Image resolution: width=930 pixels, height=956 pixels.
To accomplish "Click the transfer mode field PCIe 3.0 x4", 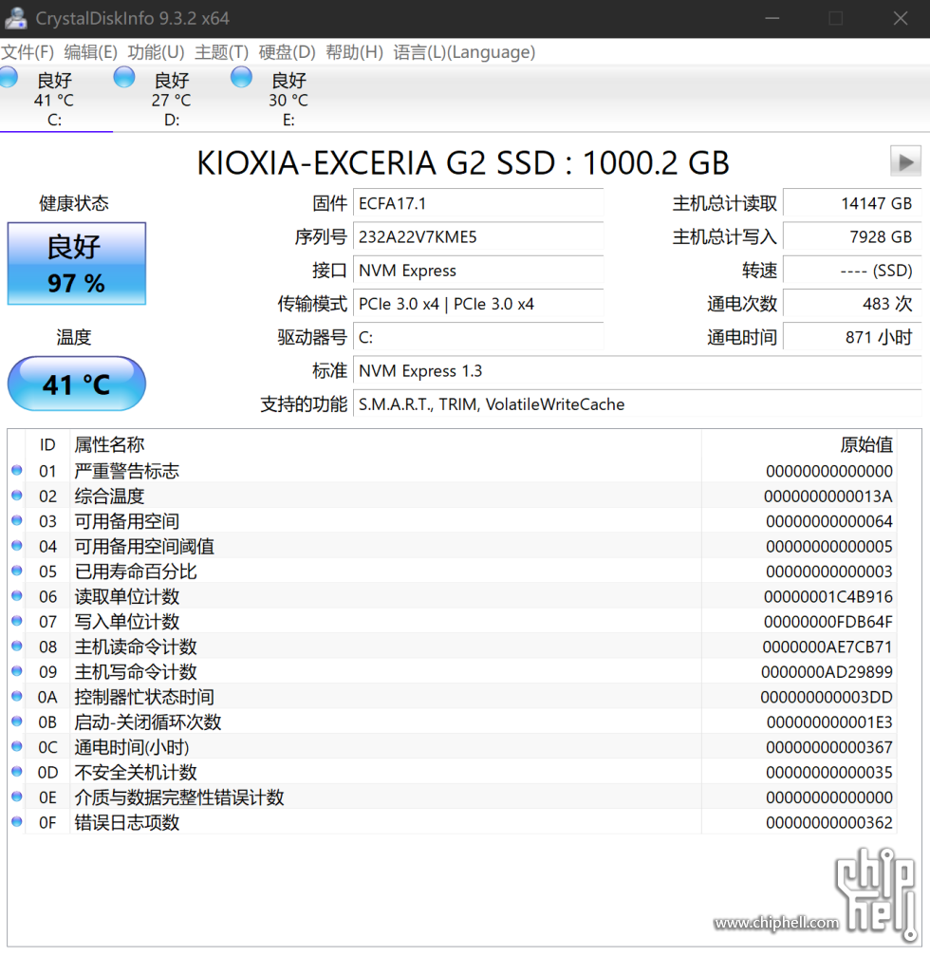I will [478, 304].
